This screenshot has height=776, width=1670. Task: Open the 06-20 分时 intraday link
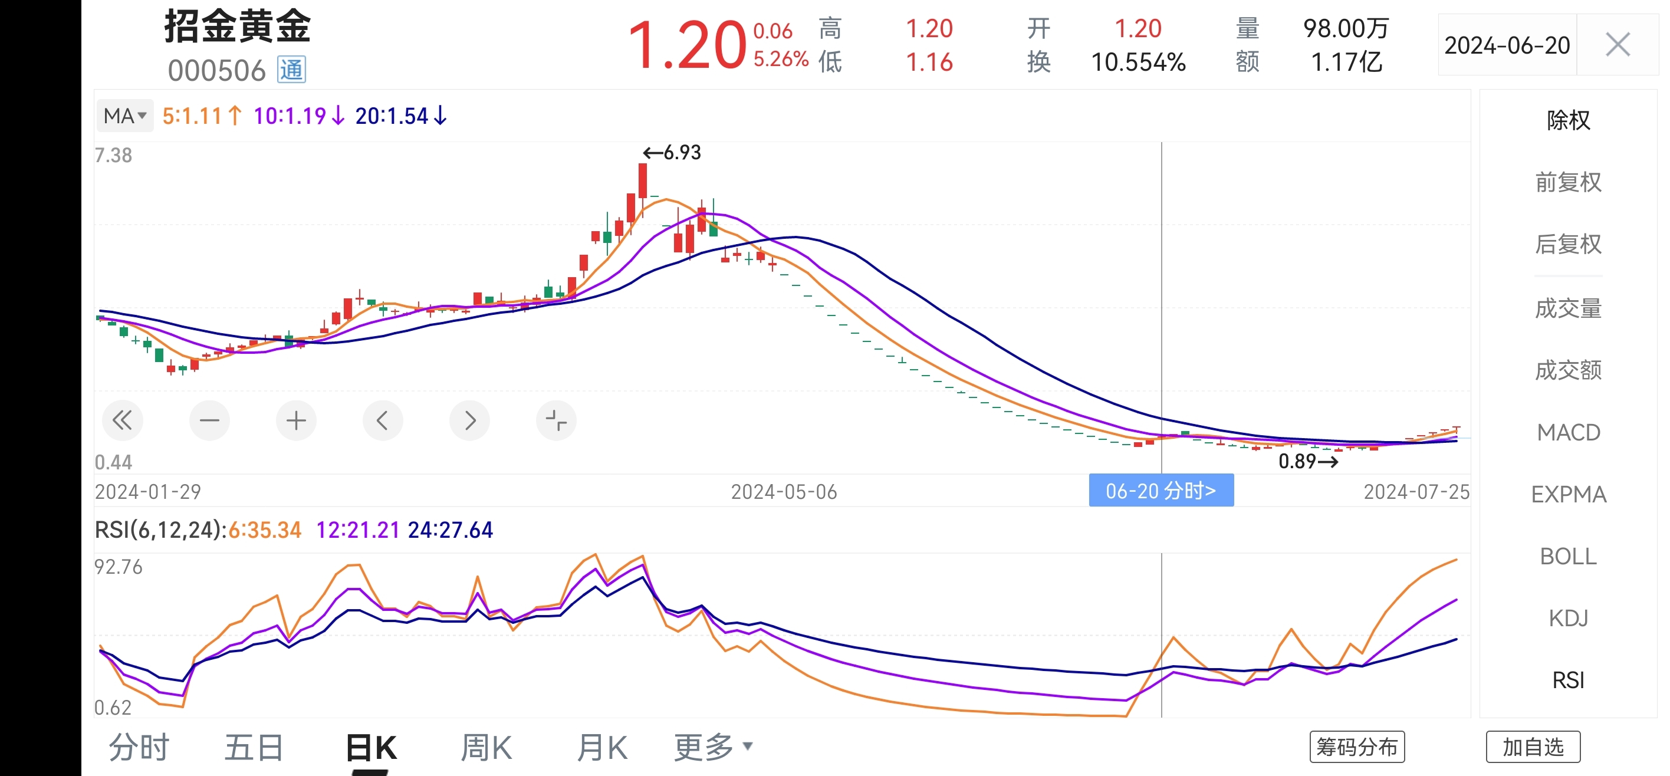tap(1161, 491)
